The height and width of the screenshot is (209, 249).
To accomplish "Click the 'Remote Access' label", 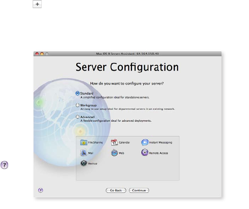I will coord(158,153).
